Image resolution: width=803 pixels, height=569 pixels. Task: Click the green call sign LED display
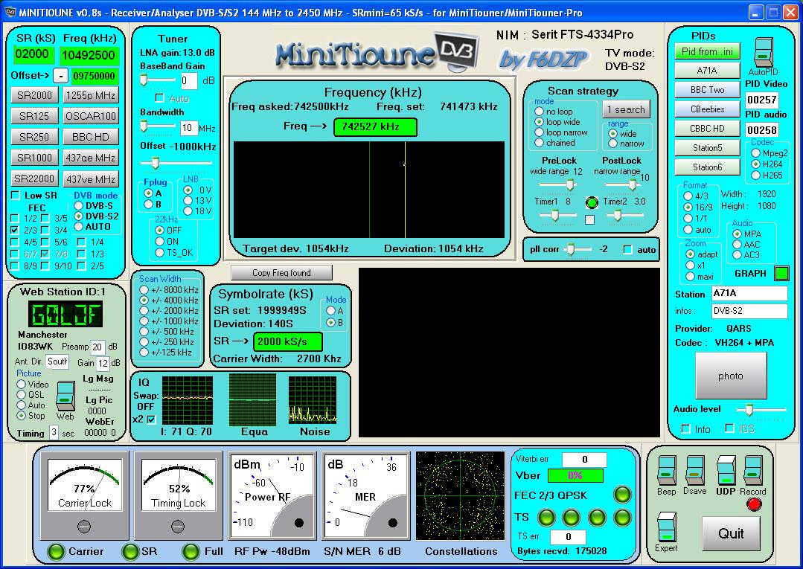point(65,314)
